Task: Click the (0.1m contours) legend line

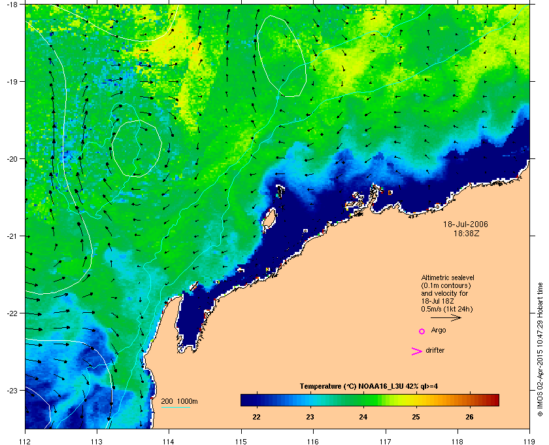Action: (446, 285)
